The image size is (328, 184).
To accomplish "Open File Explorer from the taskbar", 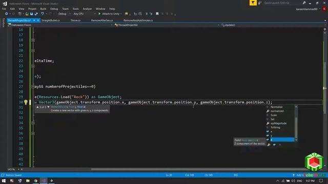I will (28, 180).
